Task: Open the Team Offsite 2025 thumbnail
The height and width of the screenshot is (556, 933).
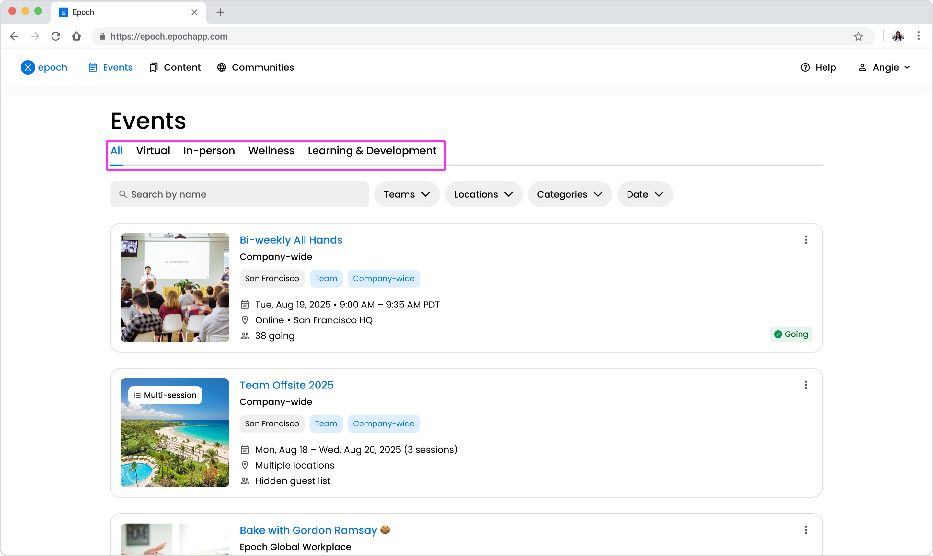Action: coord(175,433)
